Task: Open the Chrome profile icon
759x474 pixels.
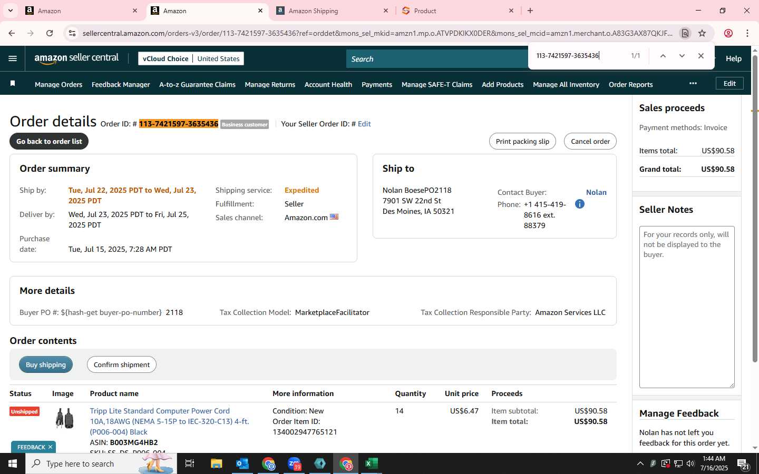Action: pyautogui.click(x=728, y=33)
